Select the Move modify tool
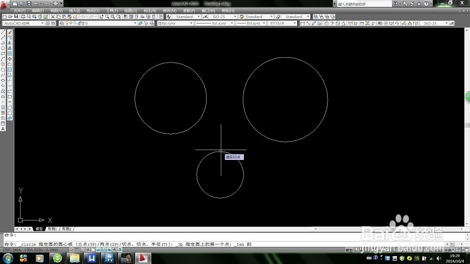 pyautogui.click(x=10, y=59)
